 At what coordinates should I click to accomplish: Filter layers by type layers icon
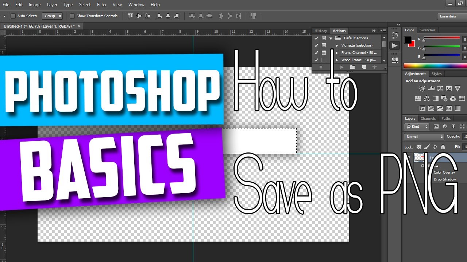click(454, 127)
